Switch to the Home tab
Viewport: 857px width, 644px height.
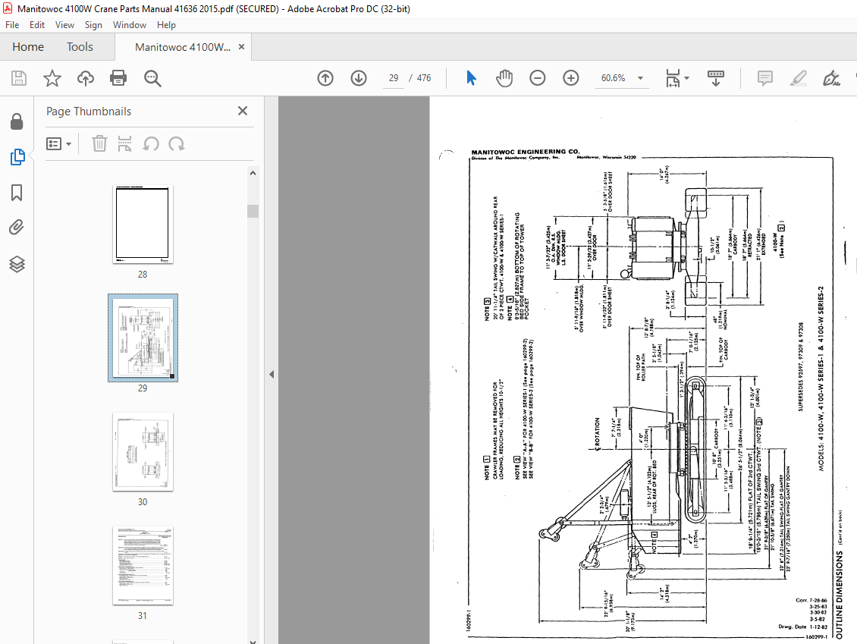click(x=28, y=47)
